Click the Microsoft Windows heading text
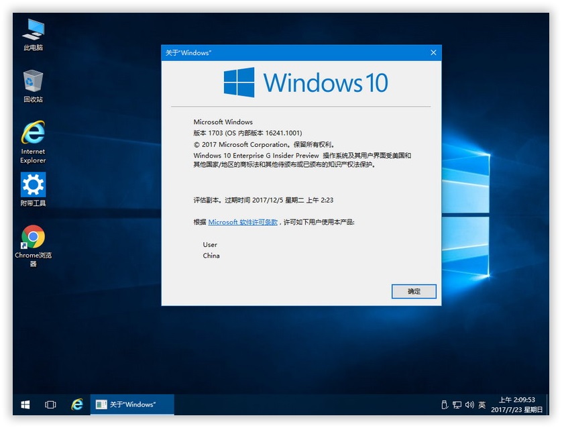The image size is (562, 428). click(223, 122)
